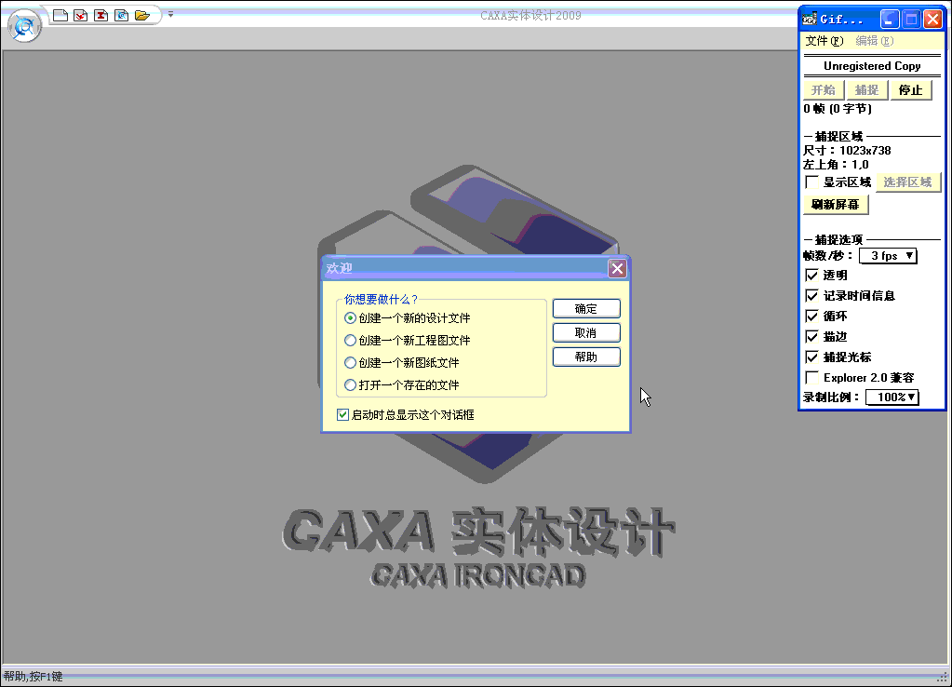The image size is (952, 687).
Task: Click the 捕捉 button in Gif window
Action: pos(867,90)
